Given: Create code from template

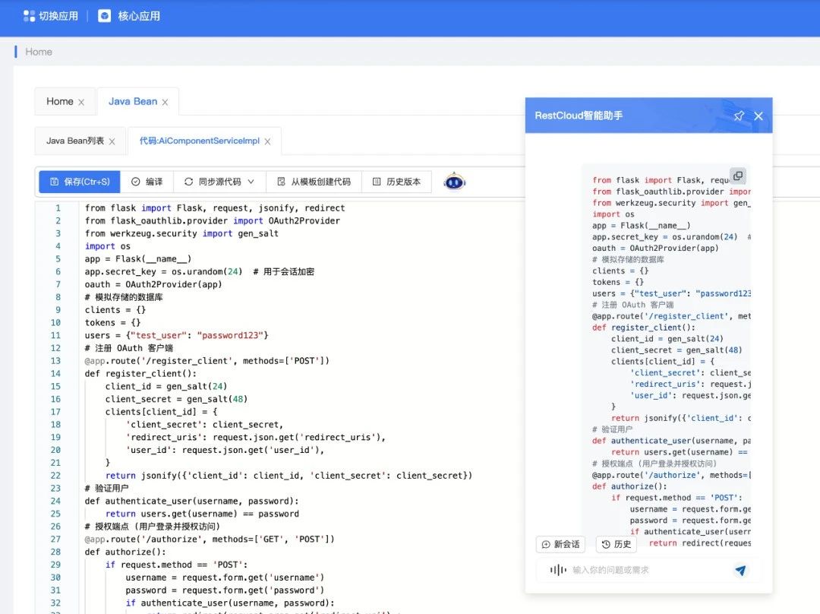Looking at the screenshot, I should 314,182.
